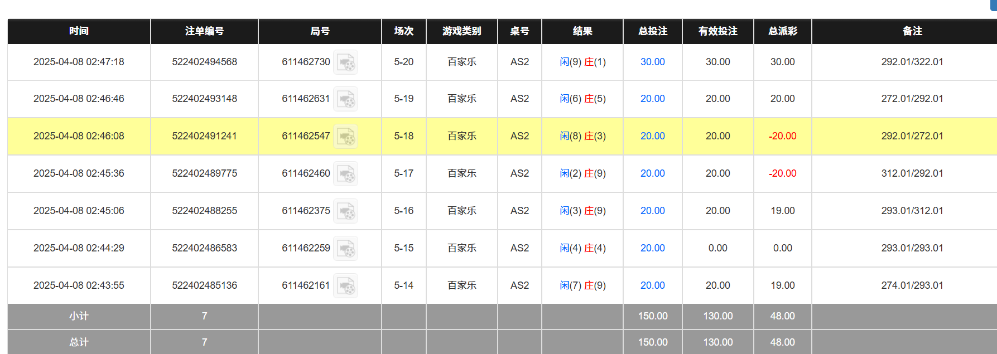The image size is (997, 354).
Task: Click the 时间 column header
Action: (x=79, y=31)
